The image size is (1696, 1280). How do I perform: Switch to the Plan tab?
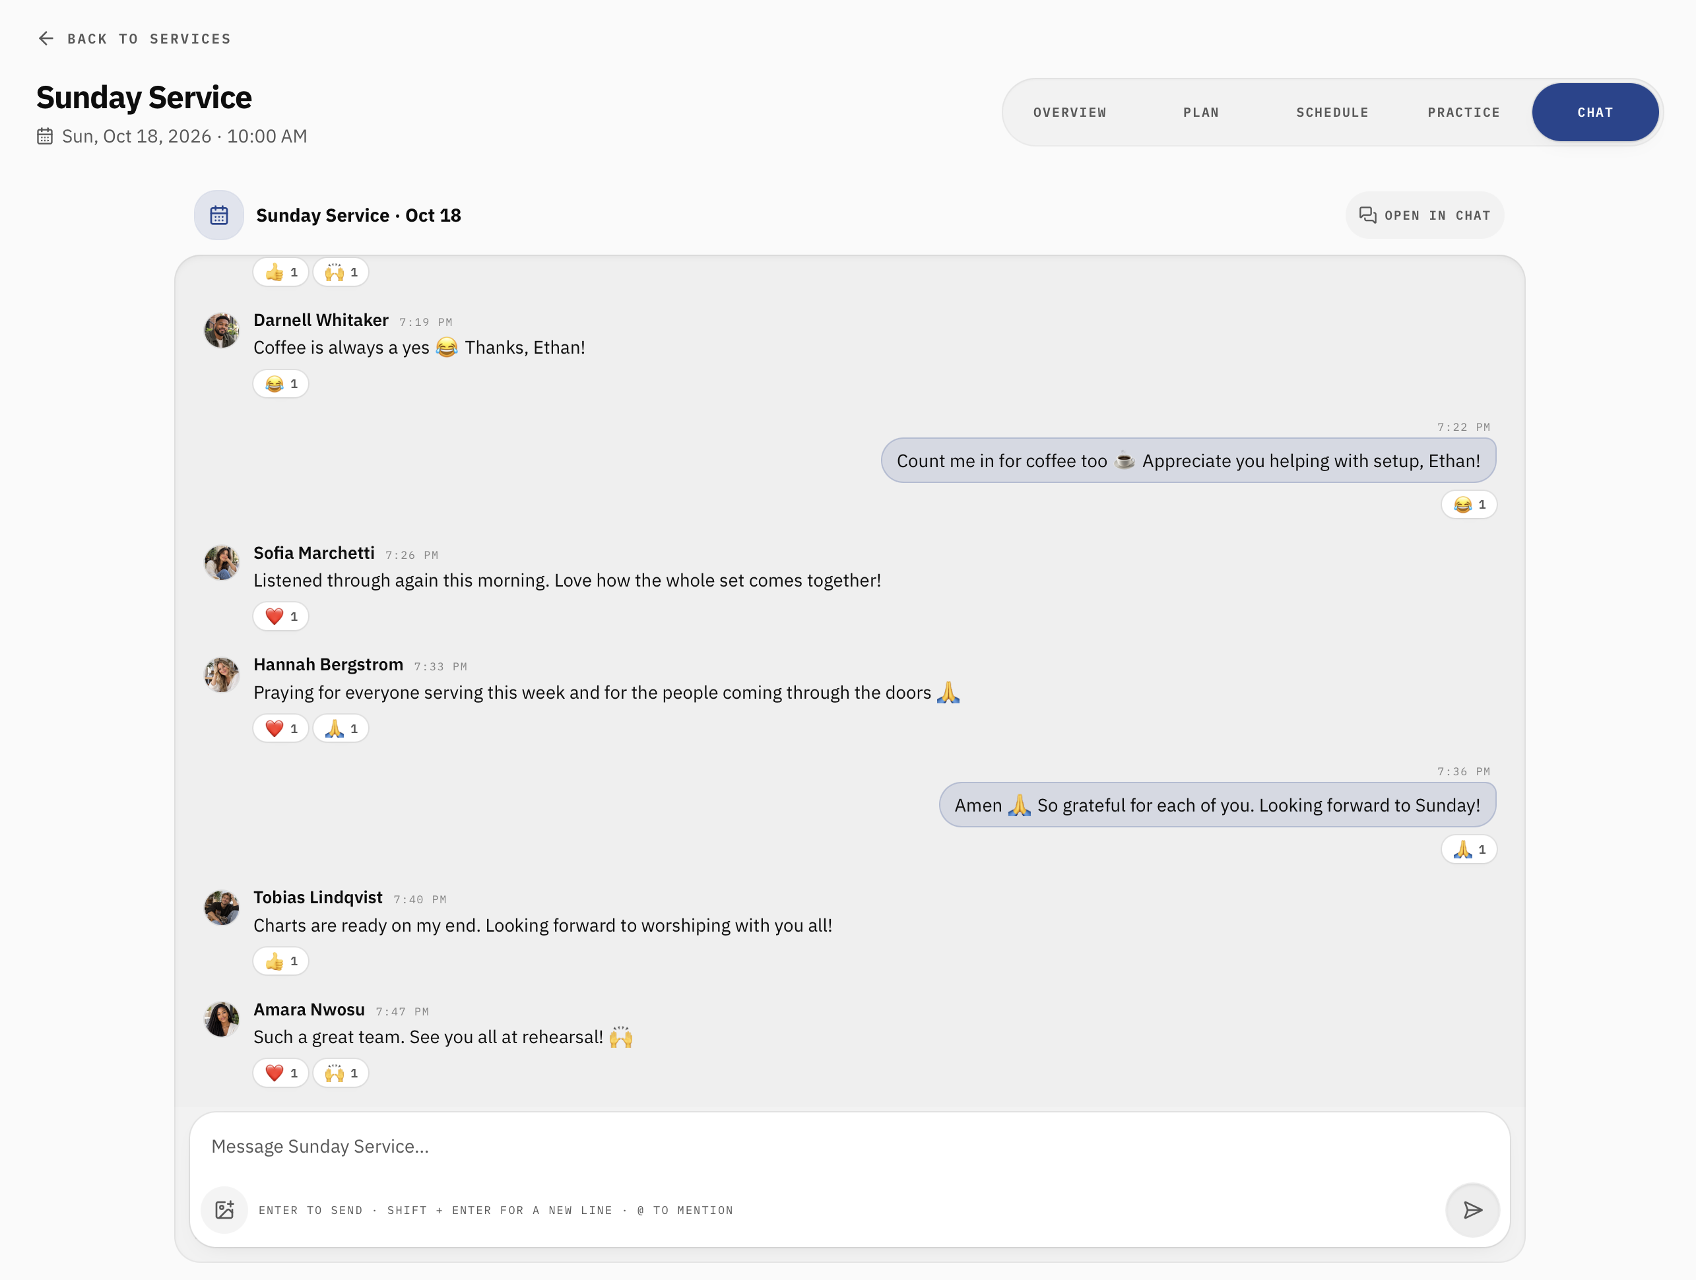1200,113
